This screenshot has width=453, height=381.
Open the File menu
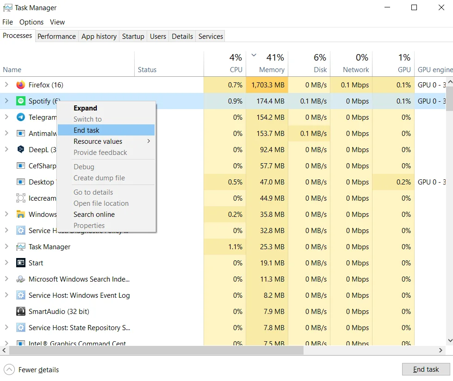pos(7,22)
